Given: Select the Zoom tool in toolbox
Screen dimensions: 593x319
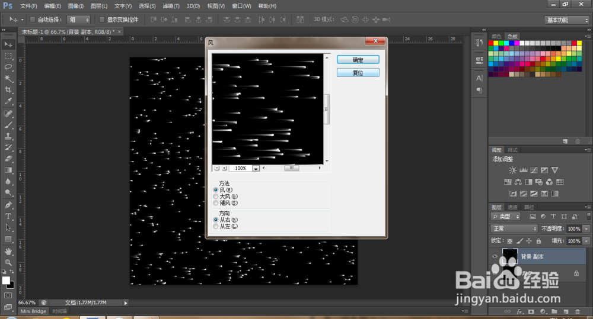Looking at the screenshot, I should (x=8, y=263).
